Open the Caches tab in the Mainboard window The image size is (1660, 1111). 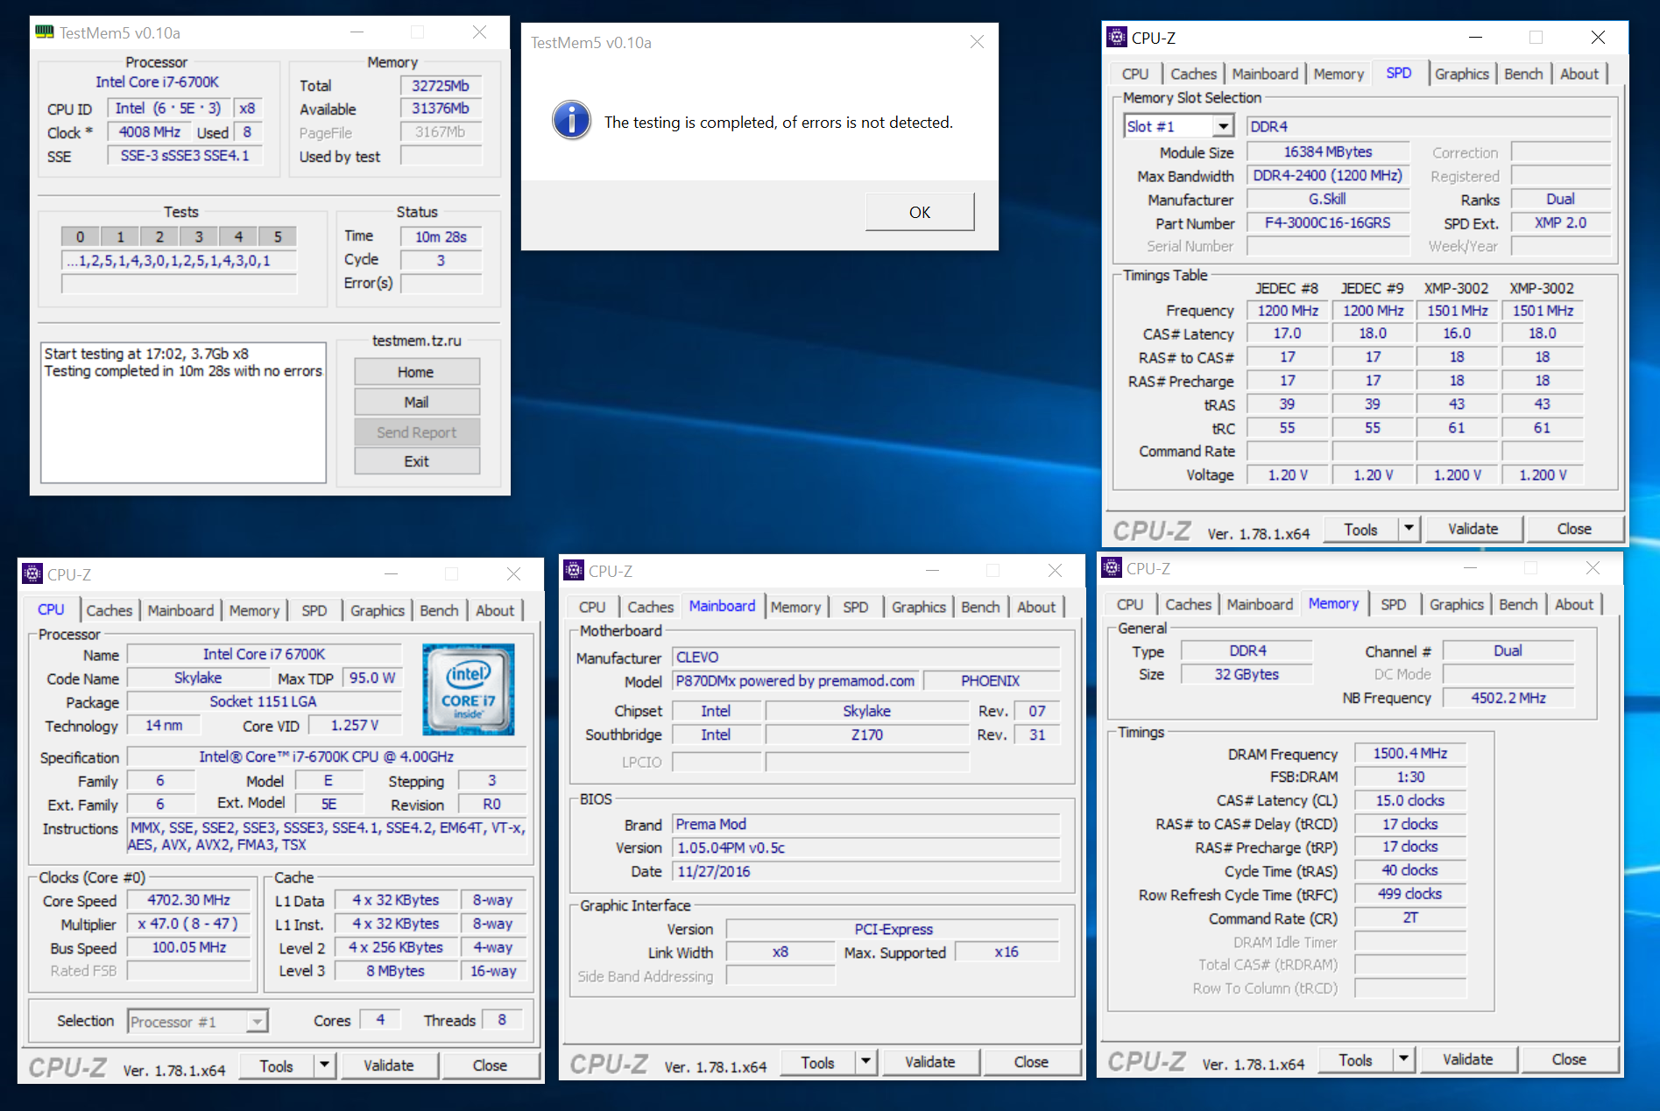(650, 607)
